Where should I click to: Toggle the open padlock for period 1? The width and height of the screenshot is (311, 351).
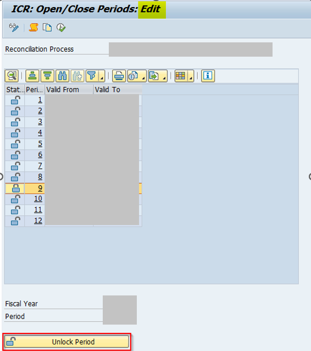[x=15, y=100]
